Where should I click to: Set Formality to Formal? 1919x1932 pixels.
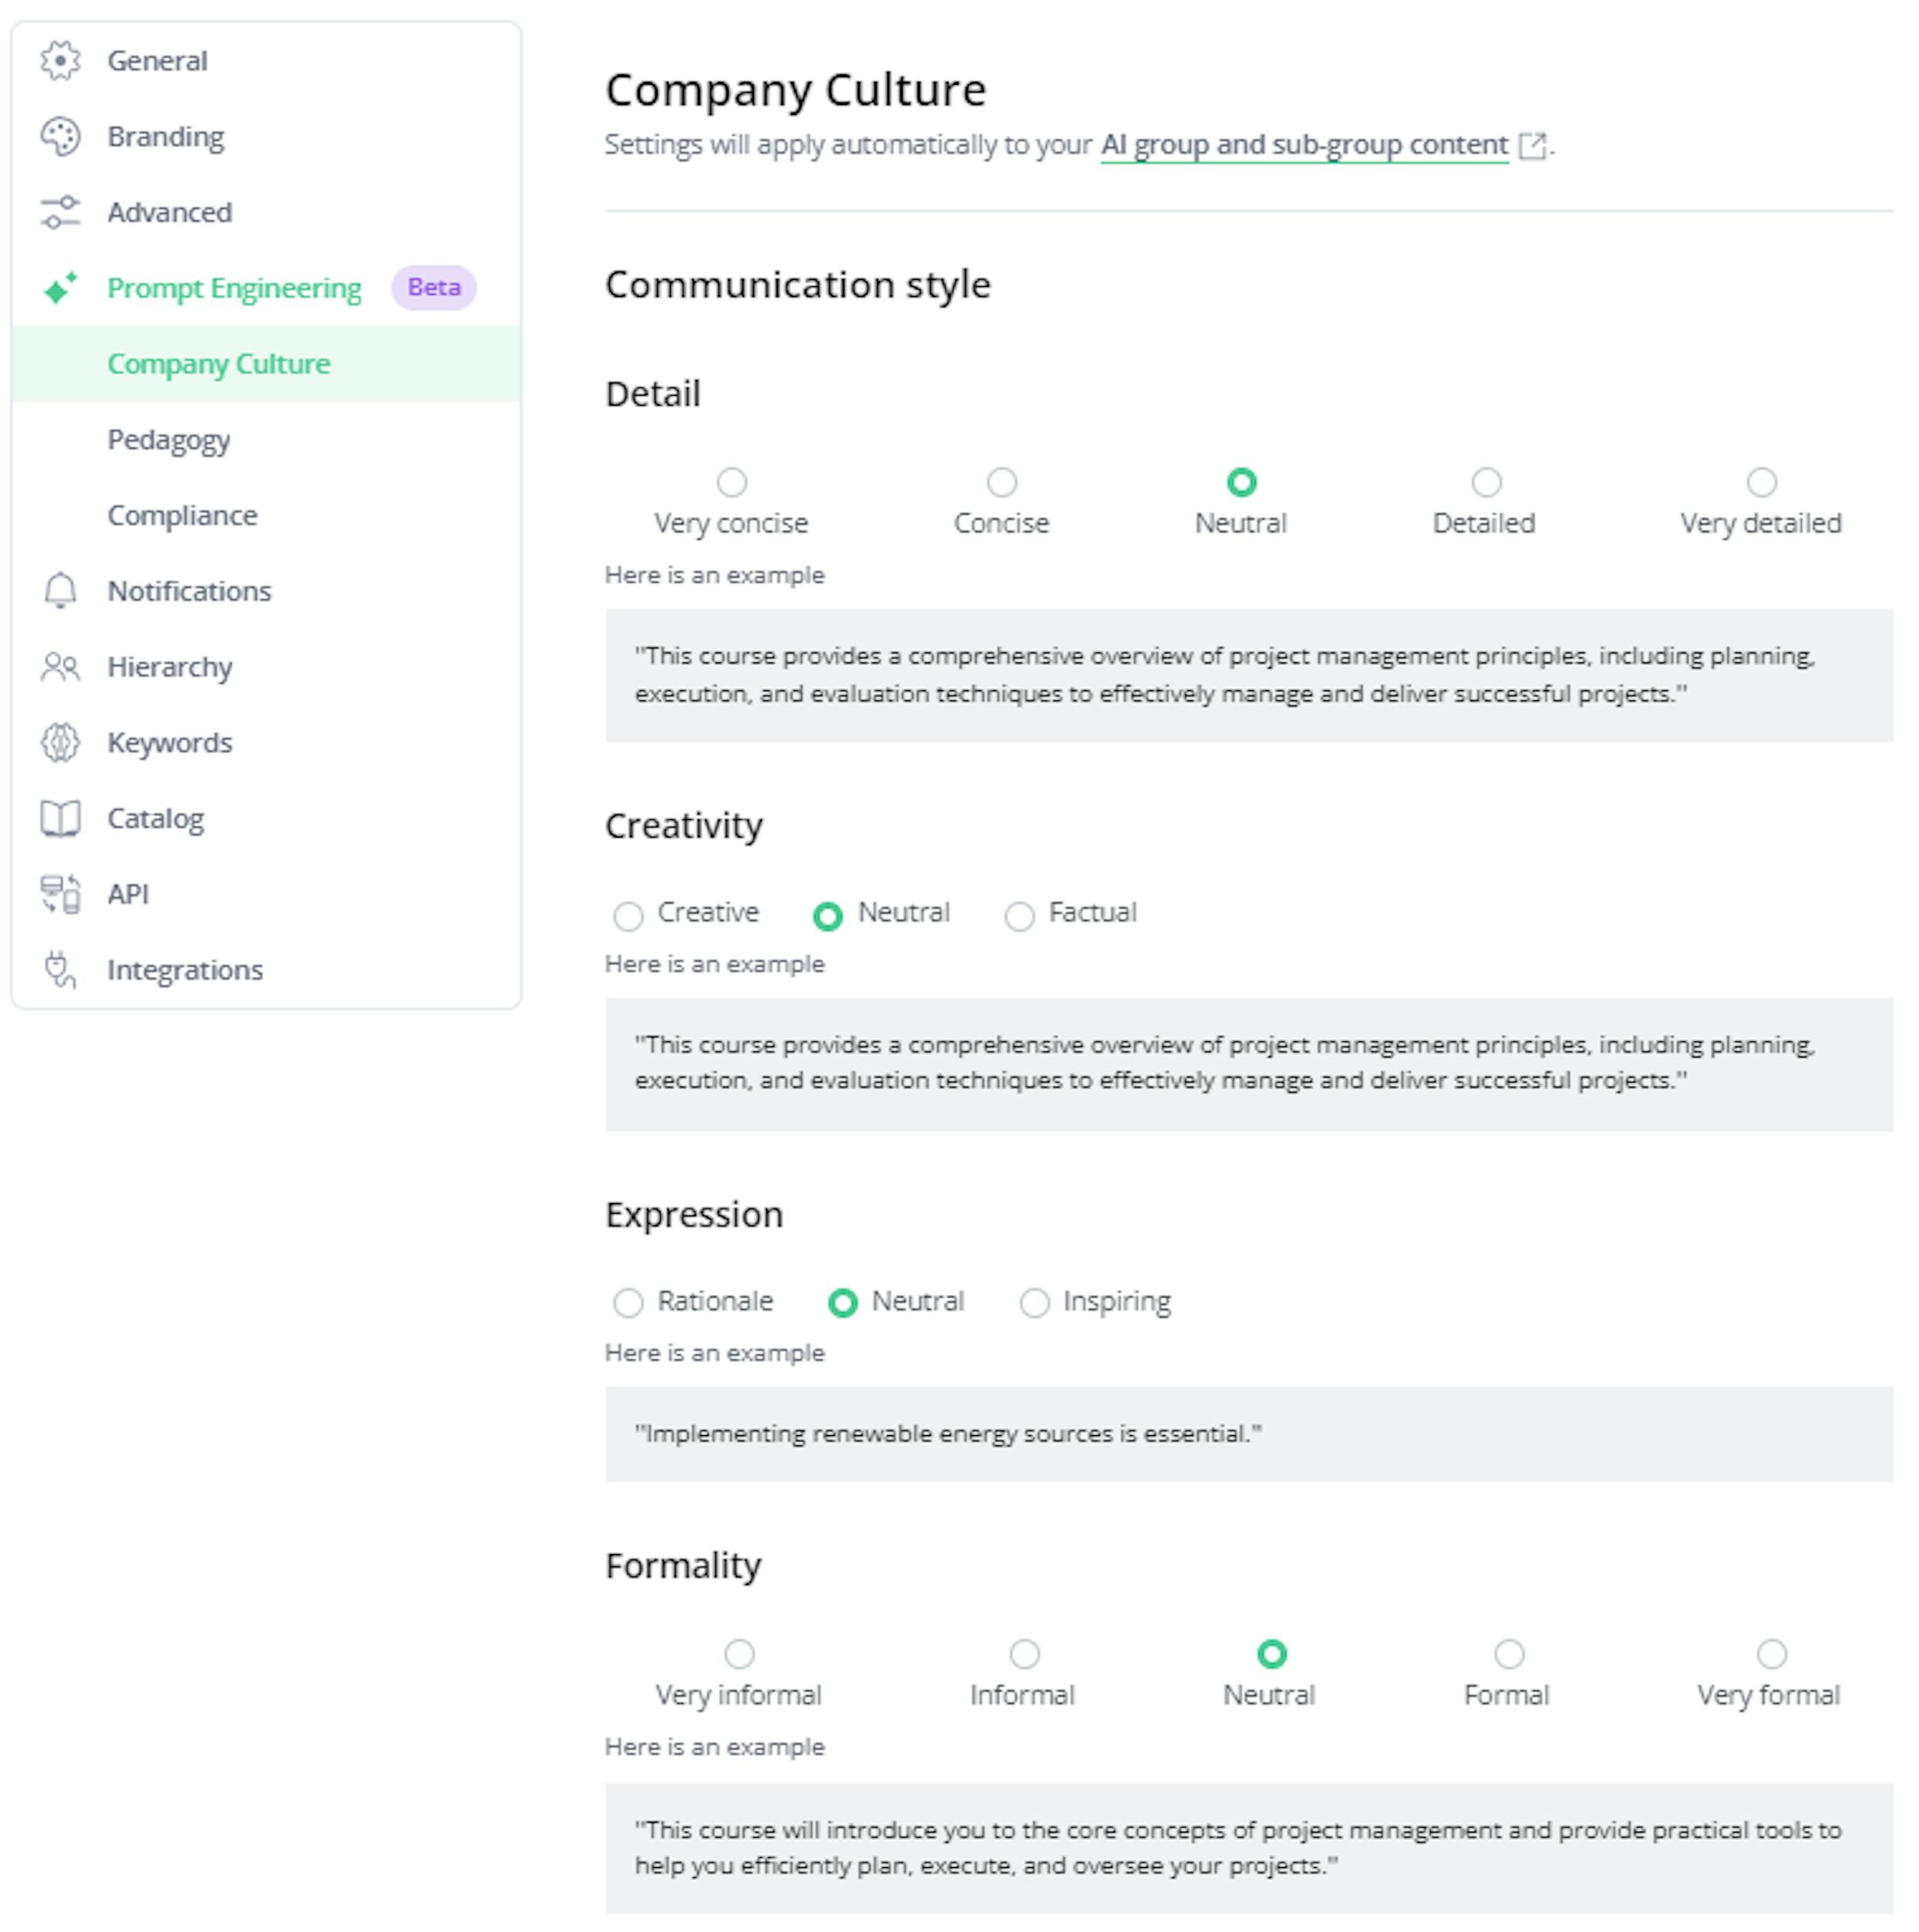click(1509, 1654)
